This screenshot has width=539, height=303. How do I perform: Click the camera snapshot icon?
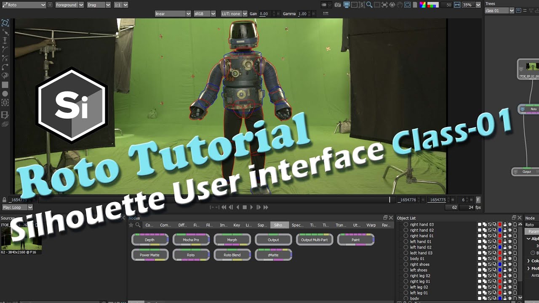coord(338,5)
